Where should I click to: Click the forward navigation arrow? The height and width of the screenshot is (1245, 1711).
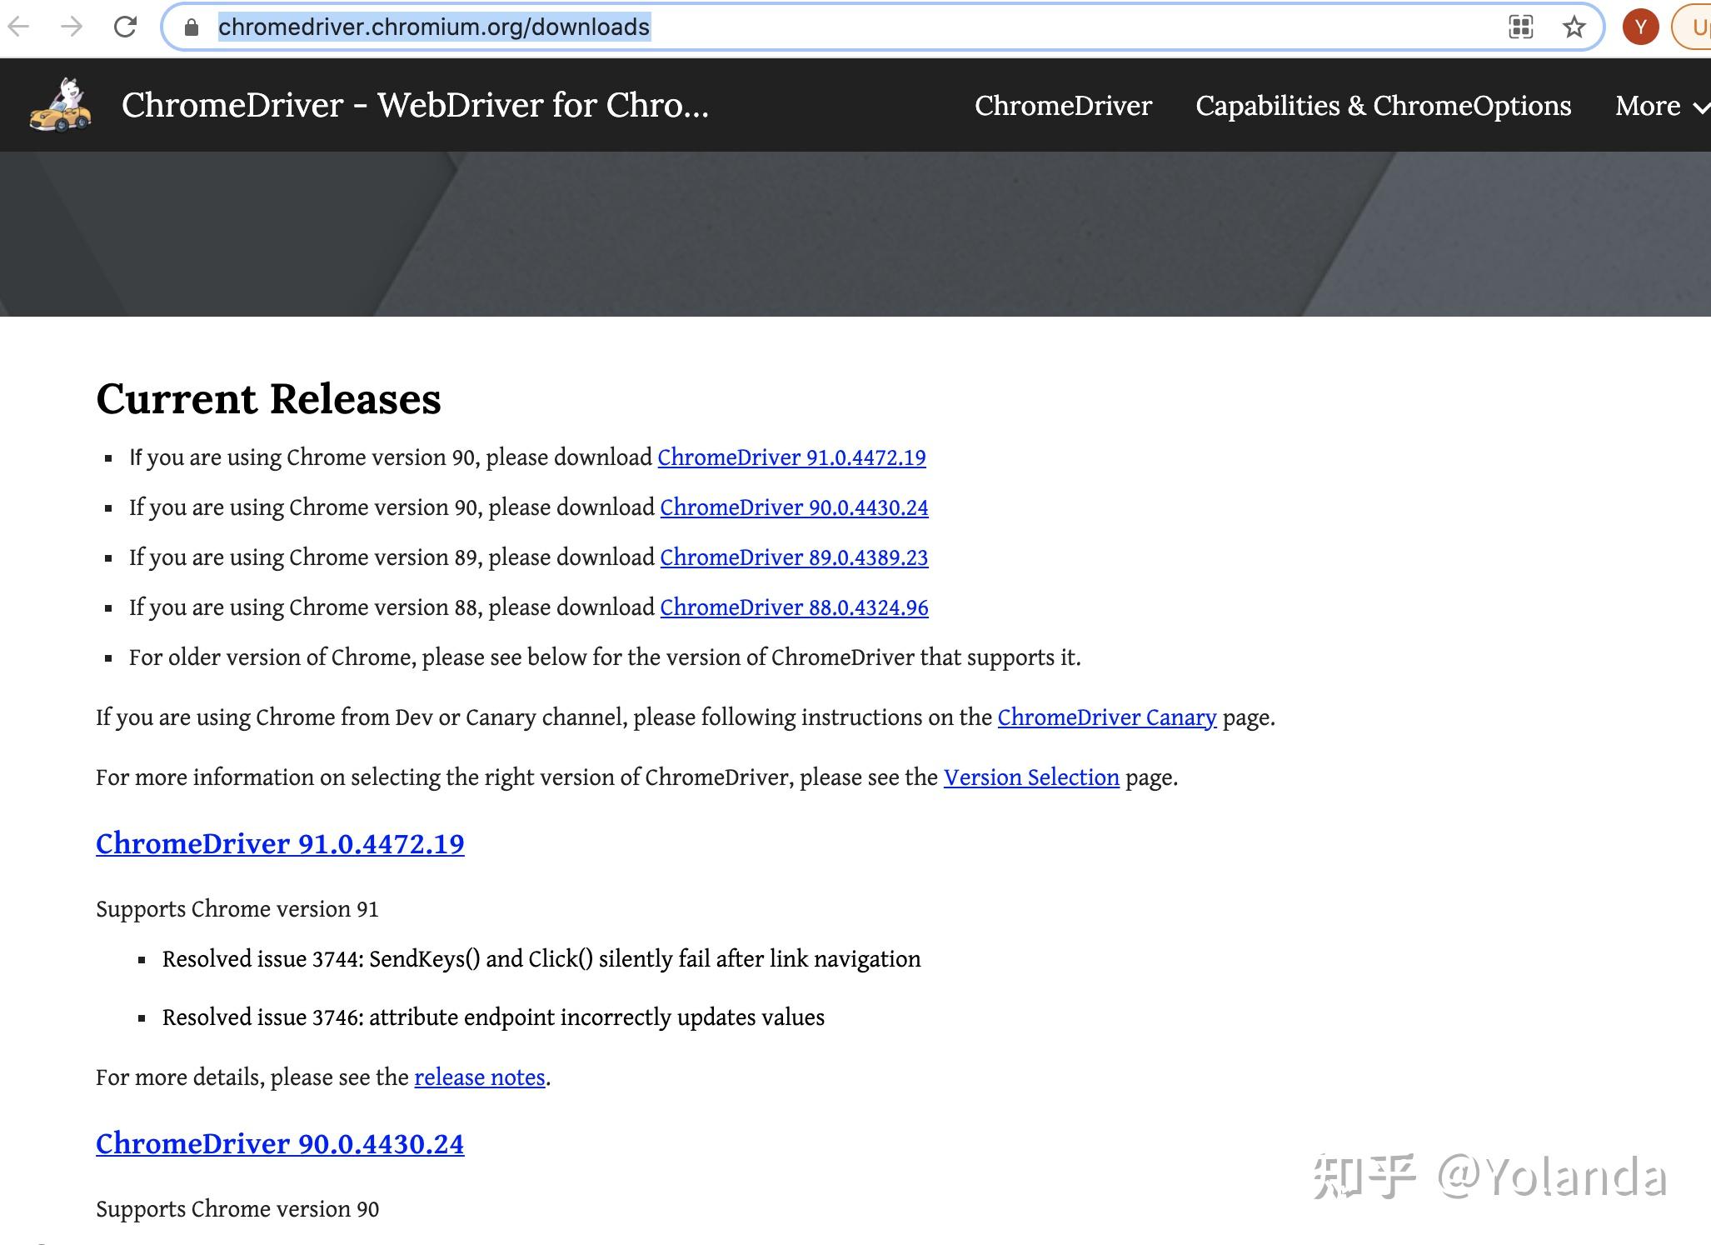[72, 26]
